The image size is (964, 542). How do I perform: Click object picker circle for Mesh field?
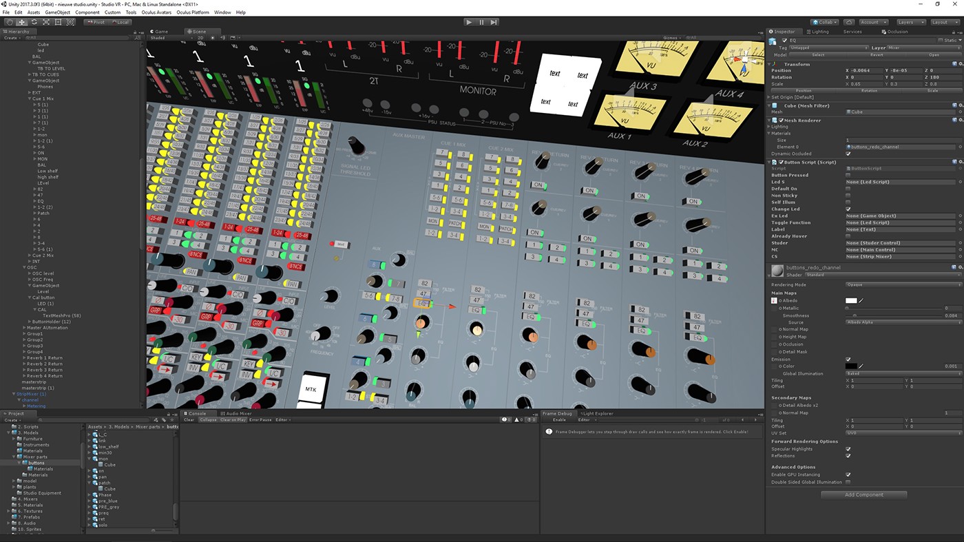960,112
